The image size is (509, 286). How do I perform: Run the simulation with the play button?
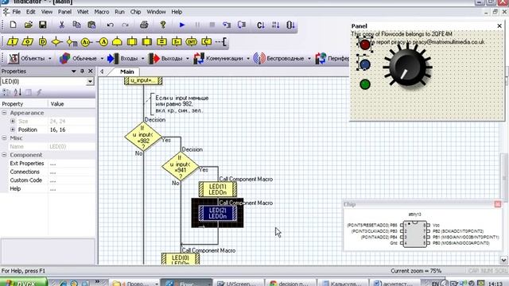pyautogui.click(x=182, y=25)
